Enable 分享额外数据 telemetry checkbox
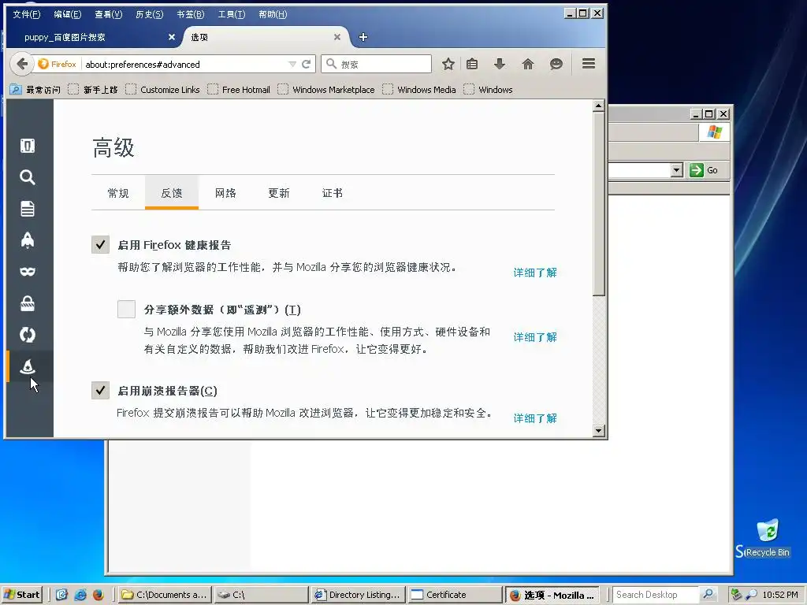Screen dimensions: 807x605 (x=126, y=309)
